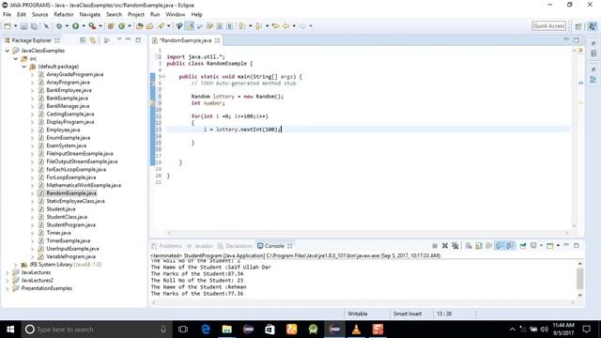Click the Previous Annotation toolbar icon
The height and width of the screenshot is (338, 601).
(x=258, y=26)
